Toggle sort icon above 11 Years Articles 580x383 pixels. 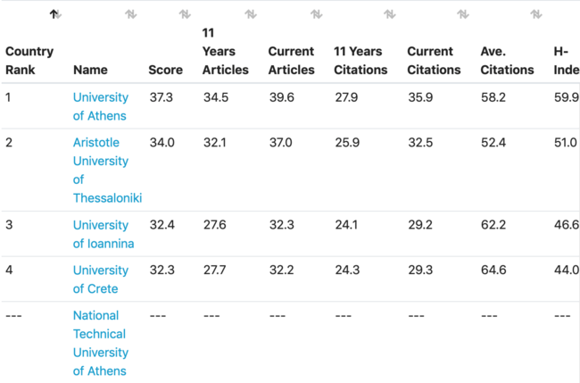click(251, 14)
